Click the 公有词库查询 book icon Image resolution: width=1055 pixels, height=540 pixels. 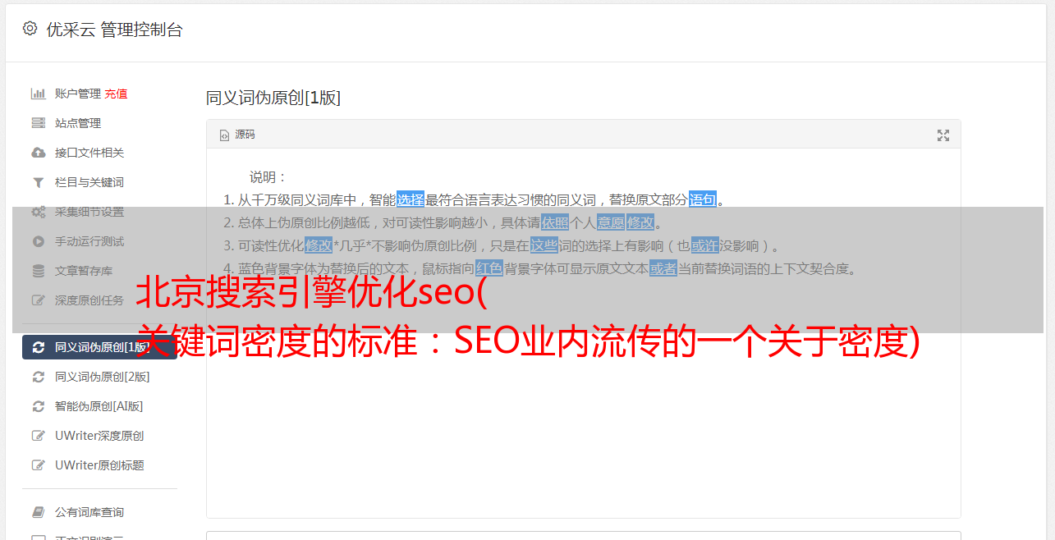tap(38, 512)
